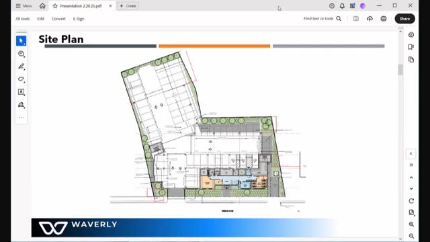Open the page display settings icon

[x=411, y=212]
